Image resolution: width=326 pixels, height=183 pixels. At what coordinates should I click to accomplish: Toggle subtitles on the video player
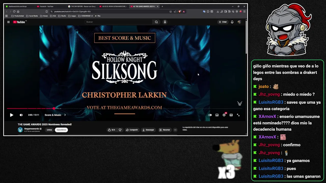coord(217,115)
